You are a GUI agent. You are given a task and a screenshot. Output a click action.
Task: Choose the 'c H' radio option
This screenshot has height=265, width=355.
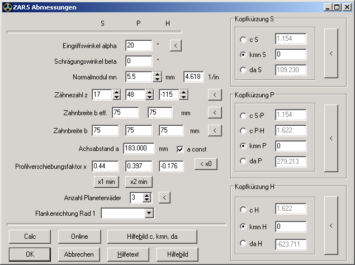pos(243,210)
